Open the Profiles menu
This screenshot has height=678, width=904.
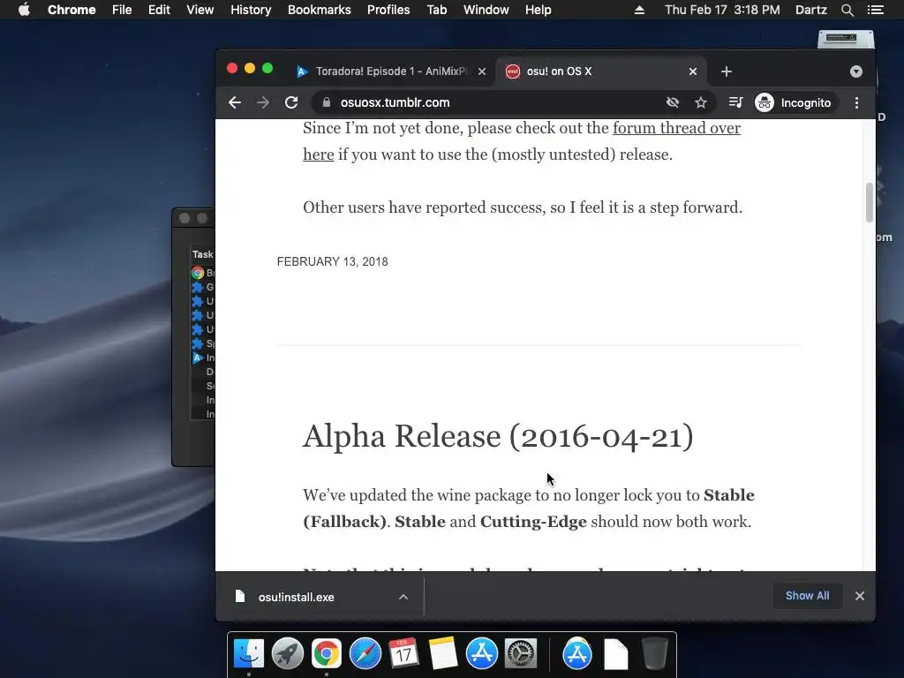tap(388, 10)
